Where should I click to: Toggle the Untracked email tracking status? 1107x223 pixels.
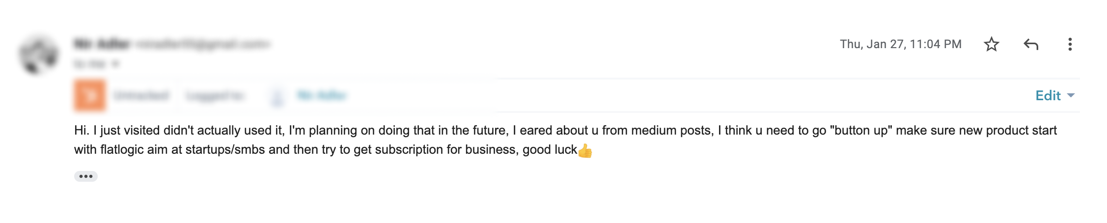(x=141, y=95)
